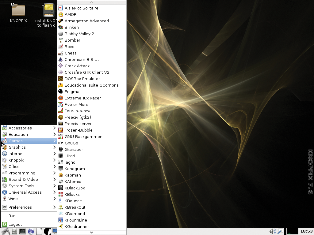Open the web browser globe icon in taskbar

[31, 231]
